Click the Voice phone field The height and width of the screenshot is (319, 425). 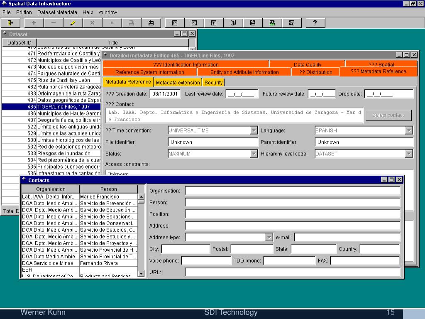[x=206, y=261]
